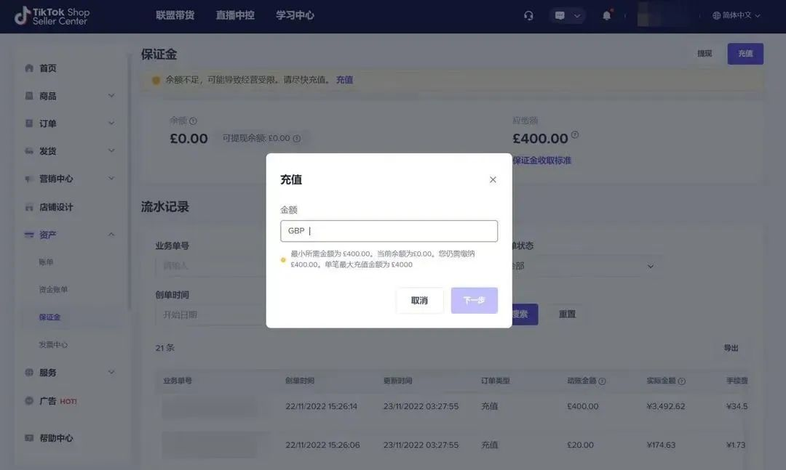786x470 pixels.
Task: Click the TikTok Shop Seller Center logo
Action: [x=51, y=16]
